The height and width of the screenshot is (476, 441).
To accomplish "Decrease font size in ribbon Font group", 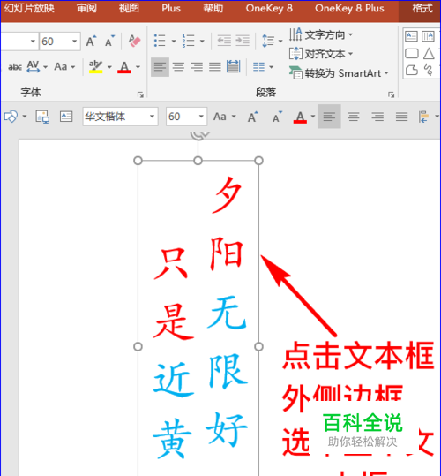I will click(109, 41).
